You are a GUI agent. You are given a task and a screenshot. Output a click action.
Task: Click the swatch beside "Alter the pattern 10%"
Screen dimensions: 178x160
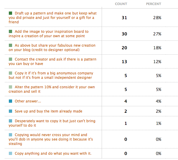(x=11, y=87)
